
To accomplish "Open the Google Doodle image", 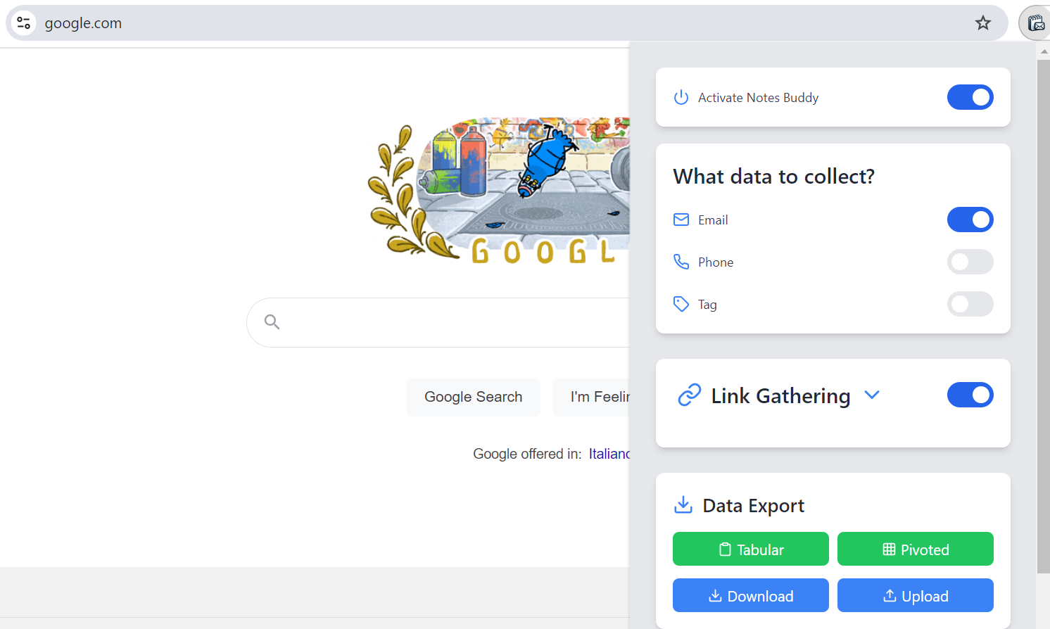I will point(499,191).
